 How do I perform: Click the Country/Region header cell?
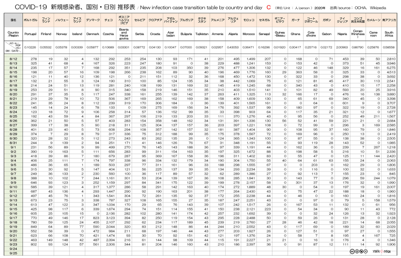[x=14, y=34]
